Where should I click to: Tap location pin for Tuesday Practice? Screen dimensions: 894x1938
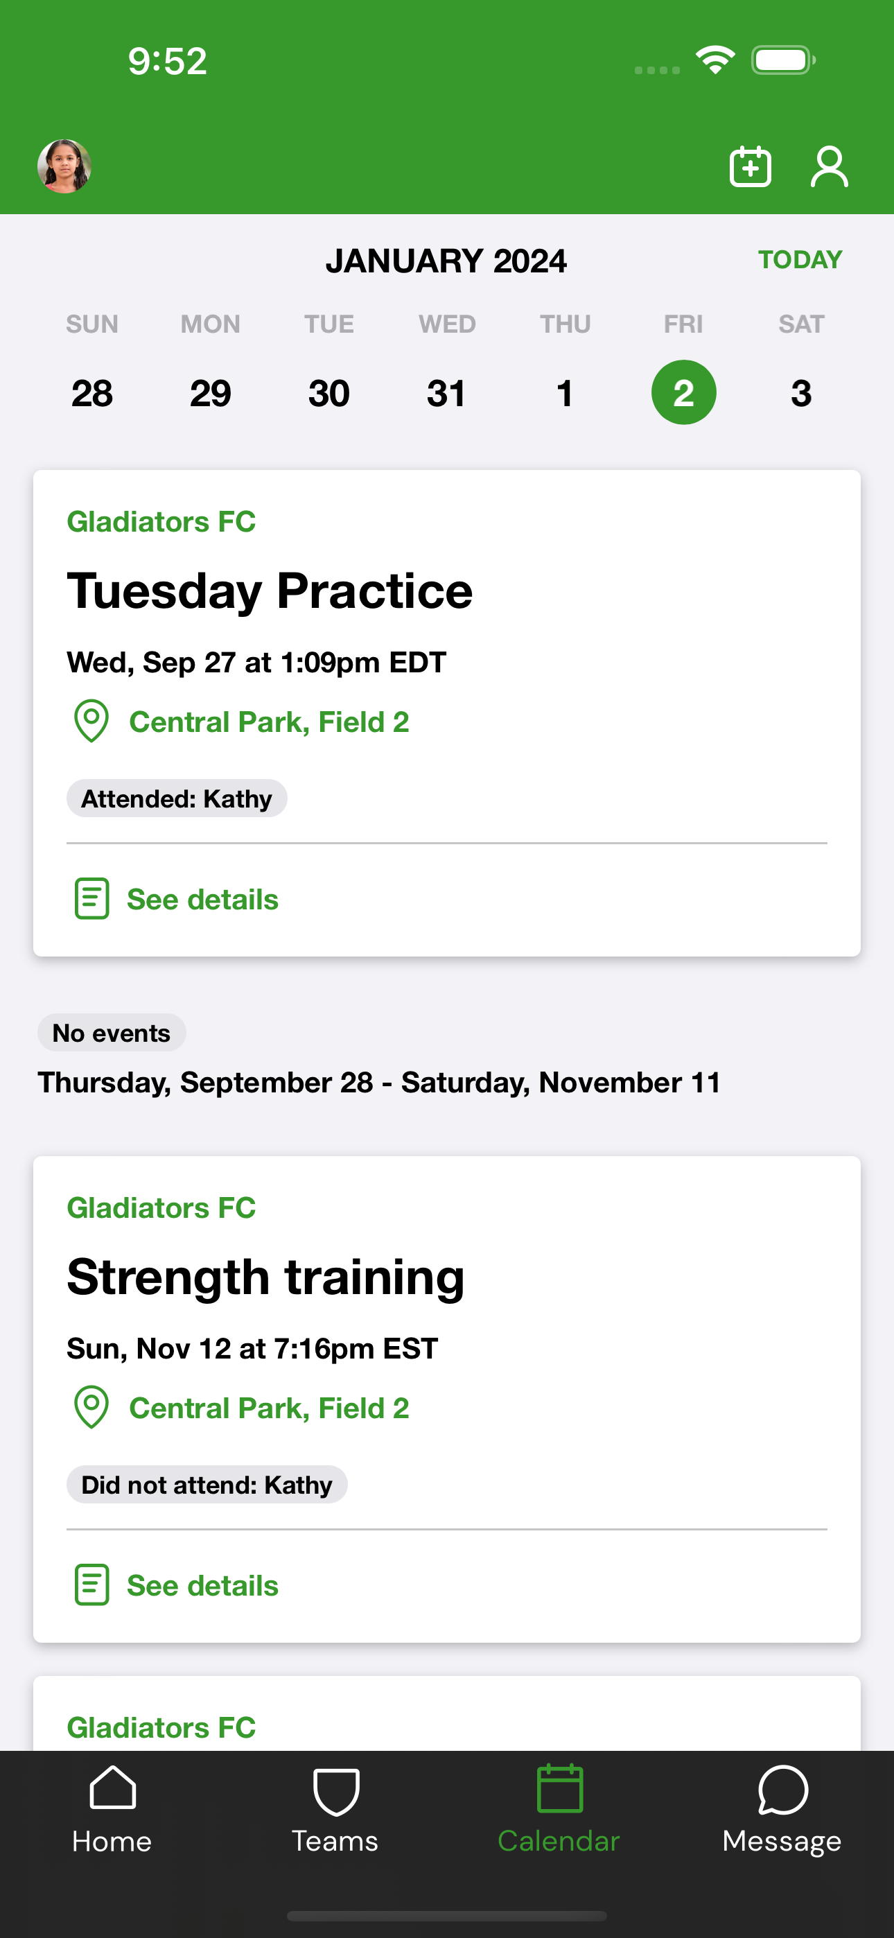(91, 721)
